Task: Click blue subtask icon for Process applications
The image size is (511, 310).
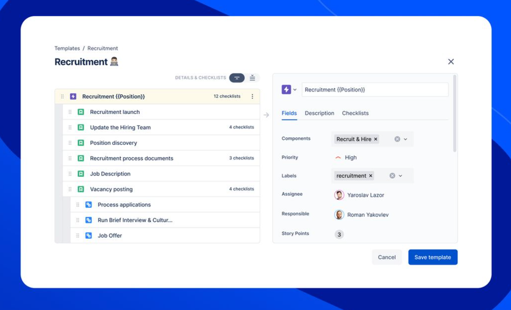Action: tap(88, 205)
